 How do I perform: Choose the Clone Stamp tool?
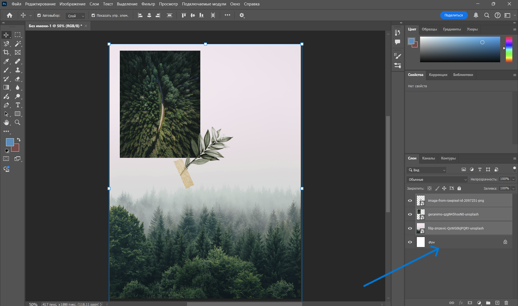[x=18, y=70]
